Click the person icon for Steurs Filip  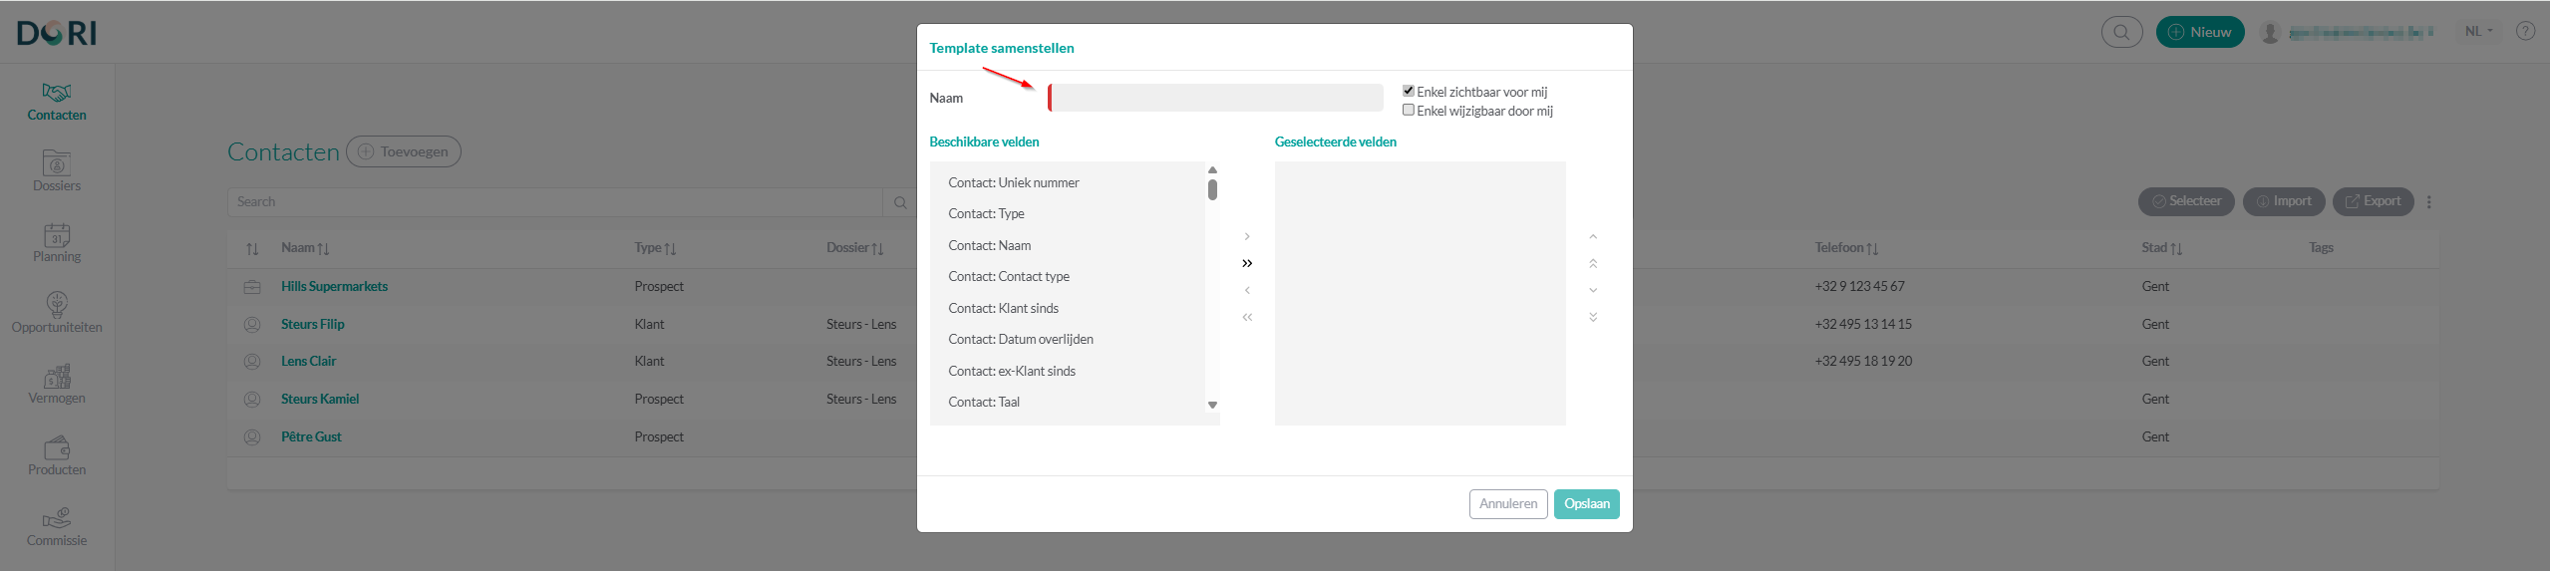point(252,324)
